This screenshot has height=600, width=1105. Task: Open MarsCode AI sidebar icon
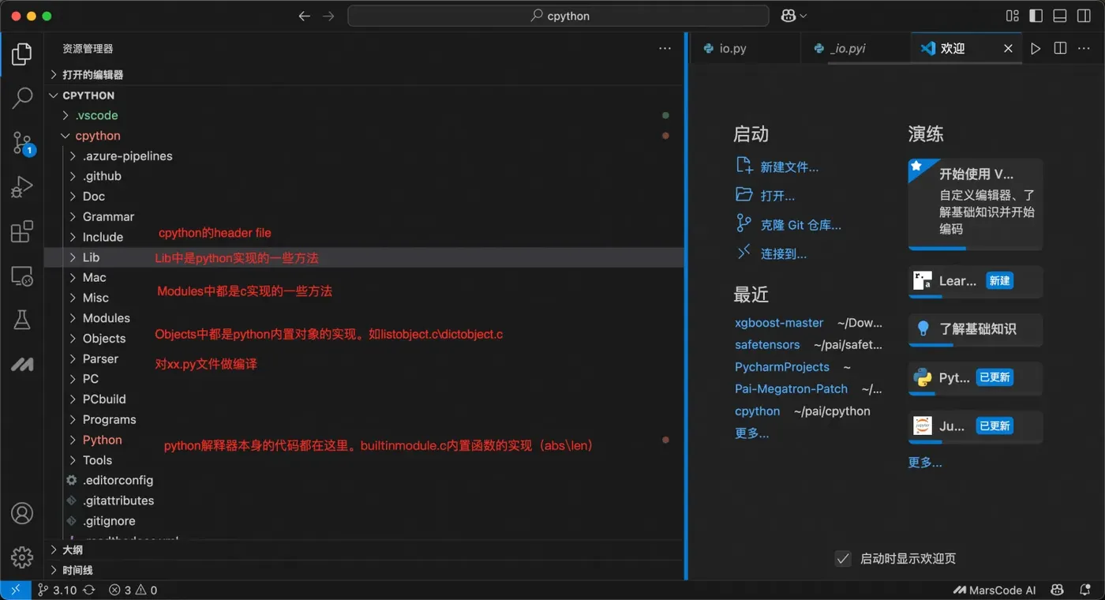[22, 364]
